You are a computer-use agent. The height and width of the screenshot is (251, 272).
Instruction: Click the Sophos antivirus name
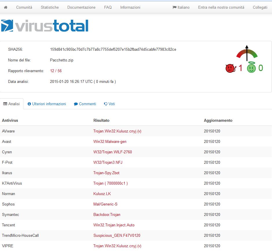coord(8,204)
